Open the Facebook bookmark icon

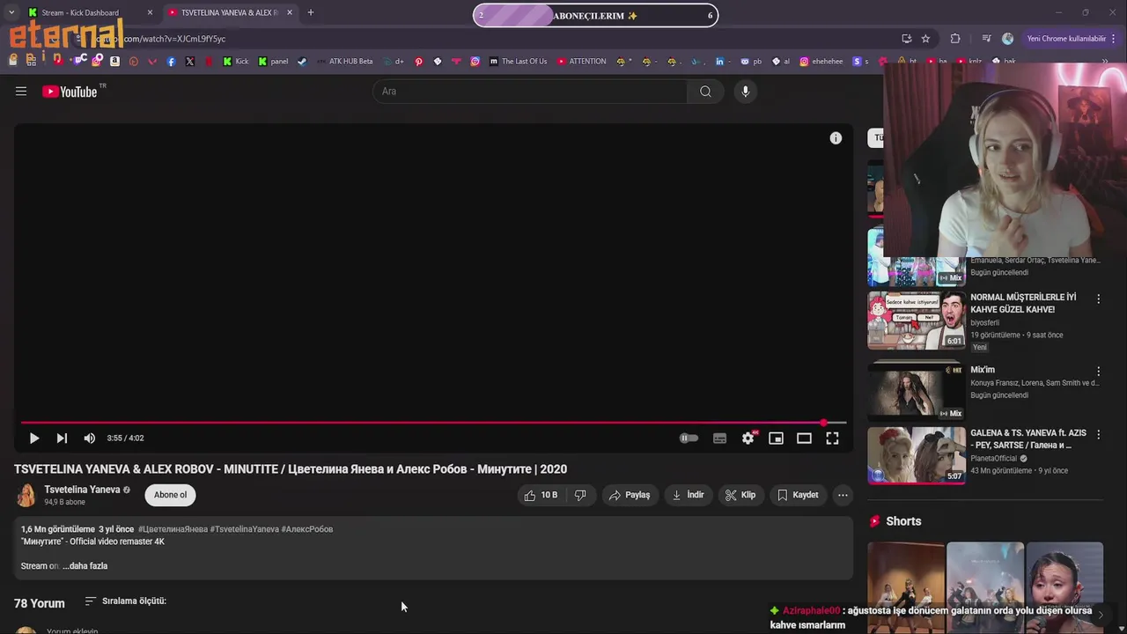click(171, 62)
